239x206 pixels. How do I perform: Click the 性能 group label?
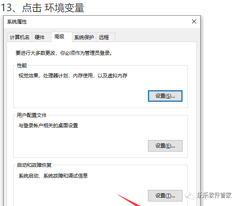coord(22,66)
